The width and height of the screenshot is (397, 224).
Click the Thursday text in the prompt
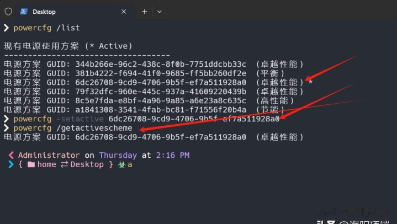118,156
